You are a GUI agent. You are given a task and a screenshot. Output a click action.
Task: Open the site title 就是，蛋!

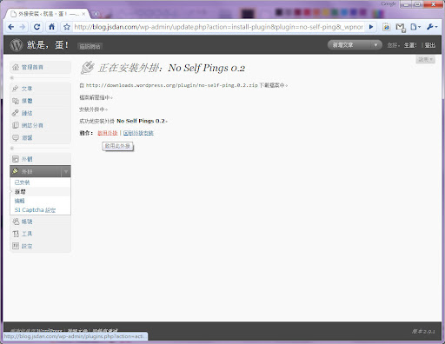point(48,45)
